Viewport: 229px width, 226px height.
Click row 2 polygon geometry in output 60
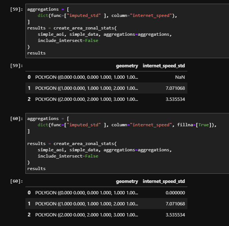click(x=87, y=215)
